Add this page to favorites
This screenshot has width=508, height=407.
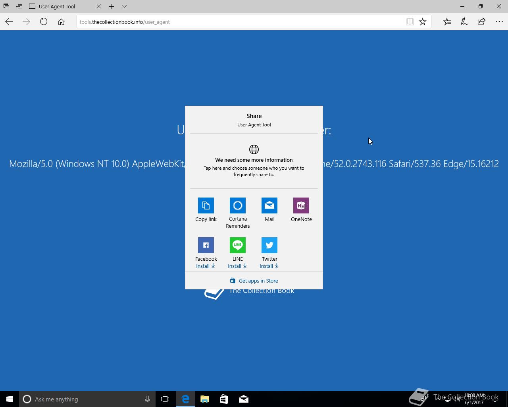pyautogui.click(x=423, y=22)
